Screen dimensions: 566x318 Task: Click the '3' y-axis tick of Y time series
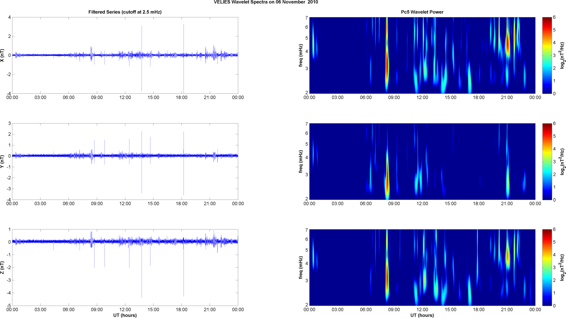pyautogui.click(x=9, y=124)
